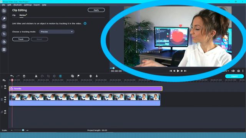Click the red timeline playhead marker

tap(12, 80)
